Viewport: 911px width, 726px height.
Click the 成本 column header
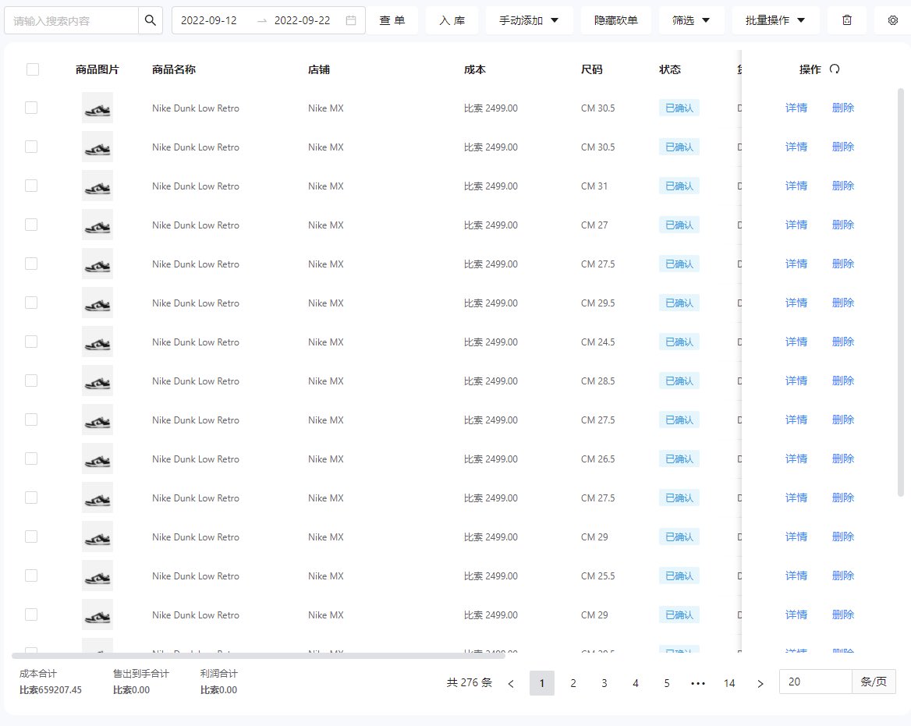475,69
